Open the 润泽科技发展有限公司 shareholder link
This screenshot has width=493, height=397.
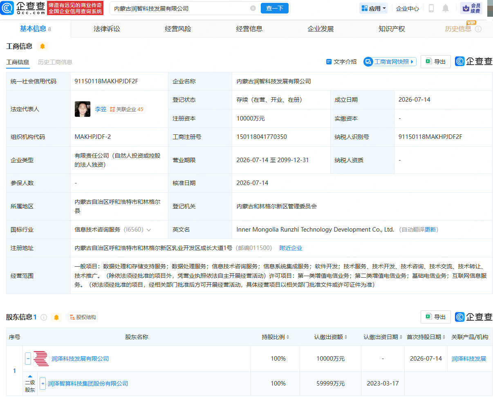(80, 359)
